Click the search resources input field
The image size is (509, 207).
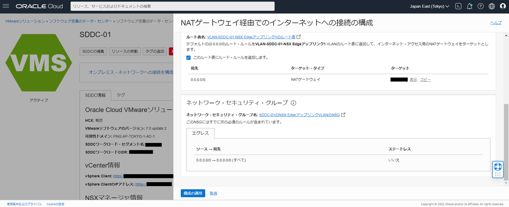(x=172, y=6)
